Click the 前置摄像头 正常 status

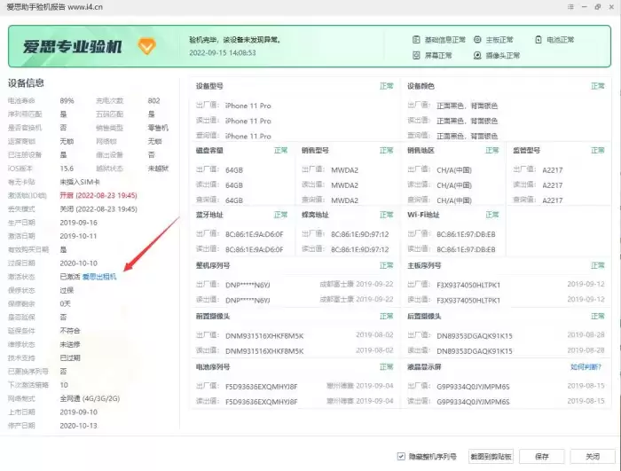click(x=387, y=316)
